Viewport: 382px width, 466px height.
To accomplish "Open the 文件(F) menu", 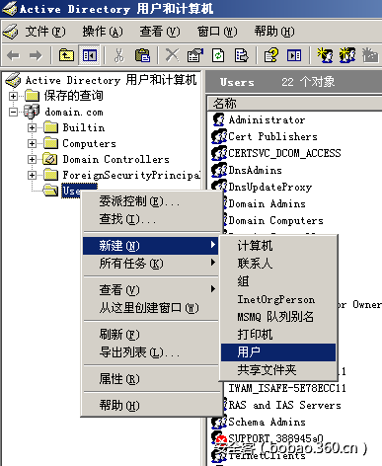I will pos(45,32).
